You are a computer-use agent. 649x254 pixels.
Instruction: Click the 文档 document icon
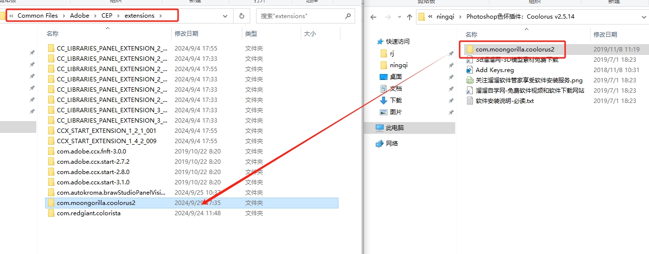384,89
